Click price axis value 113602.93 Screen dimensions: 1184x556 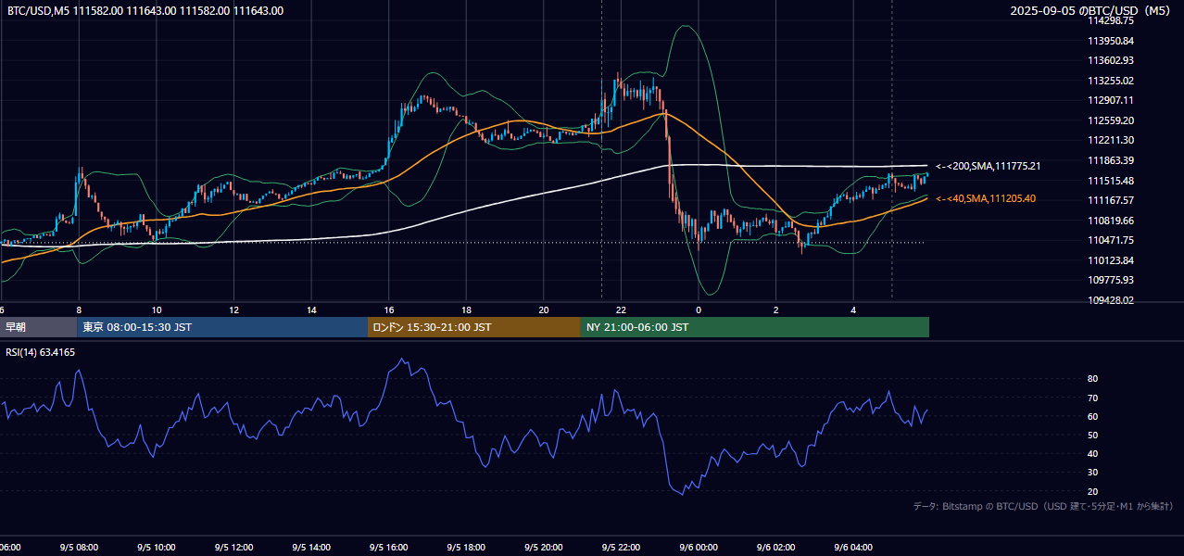pos(1111,60)
